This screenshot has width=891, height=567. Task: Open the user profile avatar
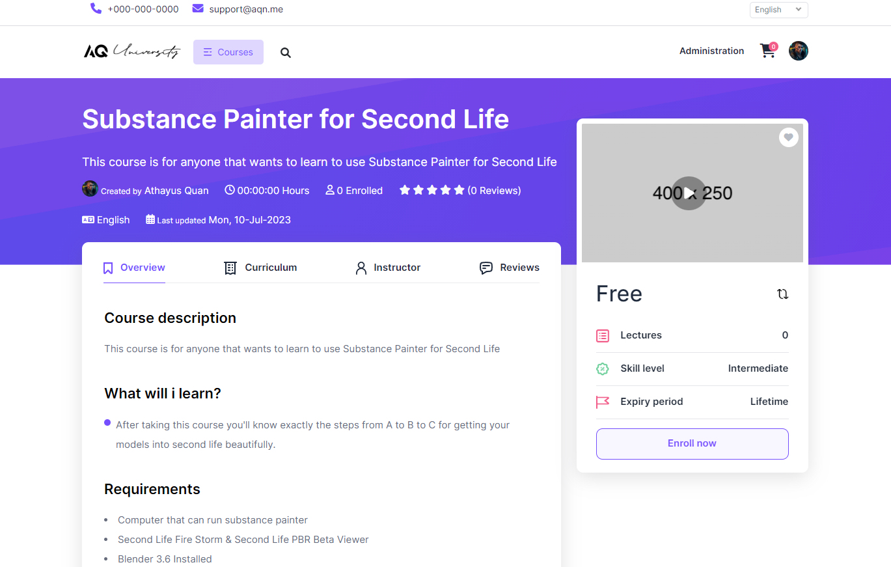pos(799,51)
